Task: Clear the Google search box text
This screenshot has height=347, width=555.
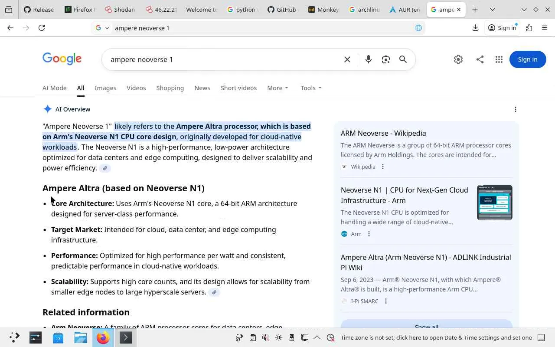Action: (347, 59)
